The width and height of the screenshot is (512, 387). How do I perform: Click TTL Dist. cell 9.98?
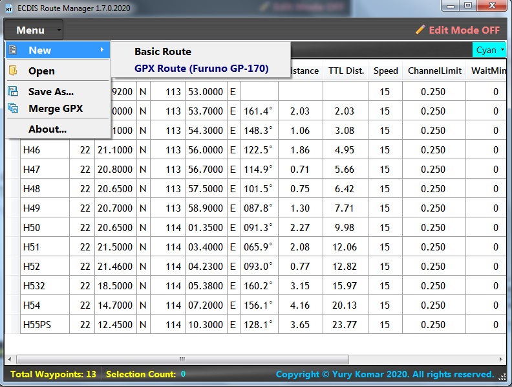(x=345, y=228)
